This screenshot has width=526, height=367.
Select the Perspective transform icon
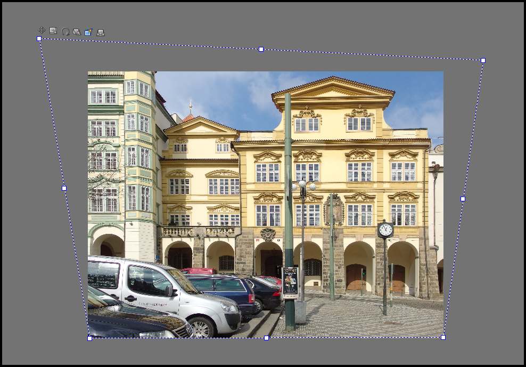[101, 32]
